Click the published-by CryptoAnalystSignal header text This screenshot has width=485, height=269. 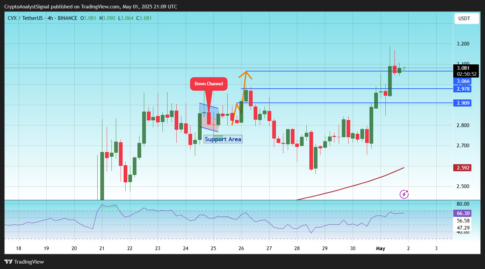point(91,7)
